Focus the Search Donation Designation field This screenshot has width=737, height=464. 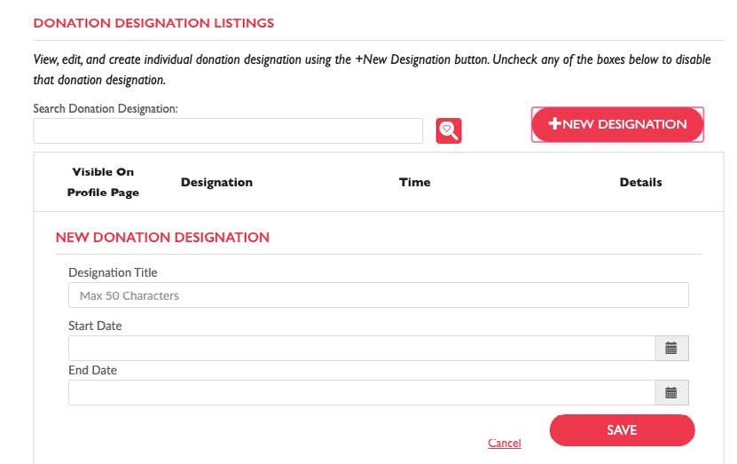(228, 130)
